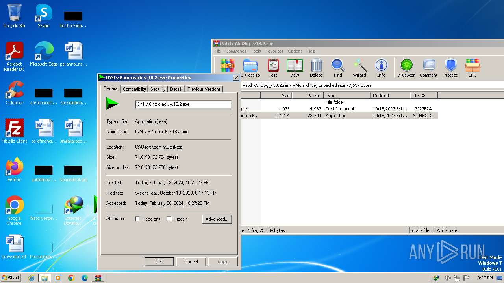Cancel the Properties dialog
Viewport: 504px width, 283px height.
[x=191, y=262]
